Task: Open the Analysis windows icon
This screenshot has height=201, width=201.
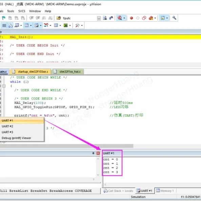Action: (46, 25)
